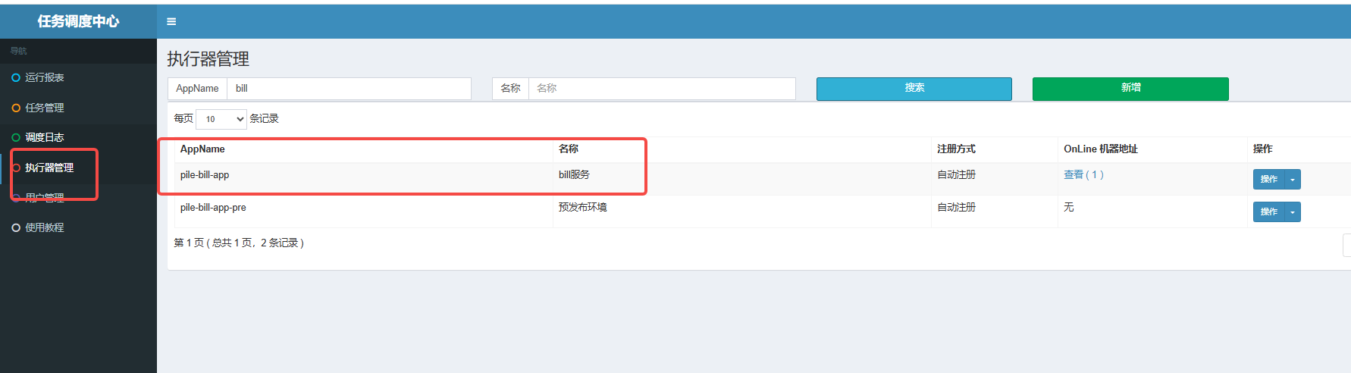Screen dimensions: 1351x373
Task: Expand the 操作 dropdown caret for pile-bill-app-pre
Action: [x=1293, y=212]
